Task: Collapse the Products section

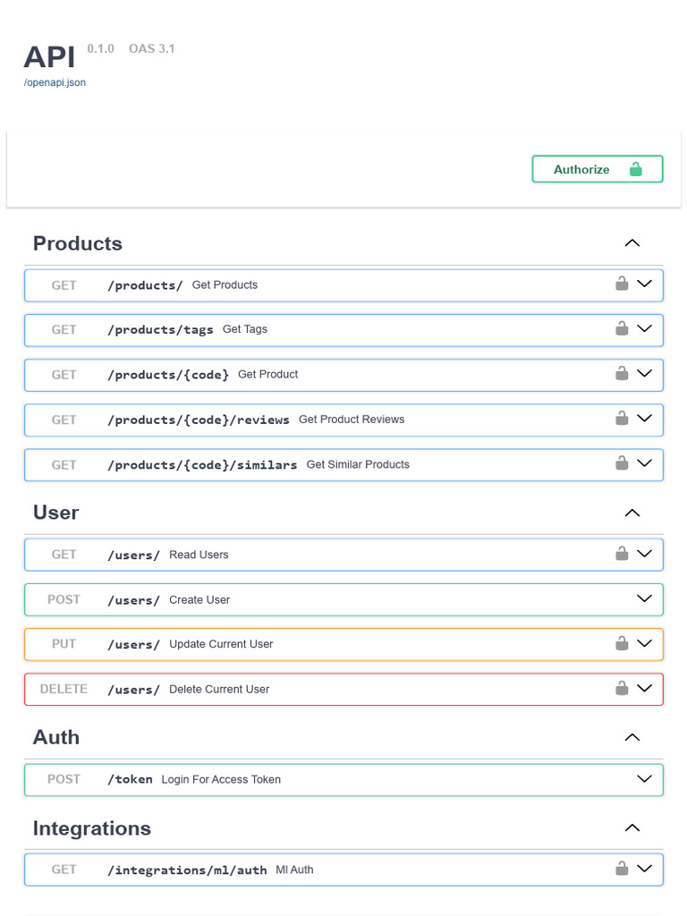Action: click(632, 243)
